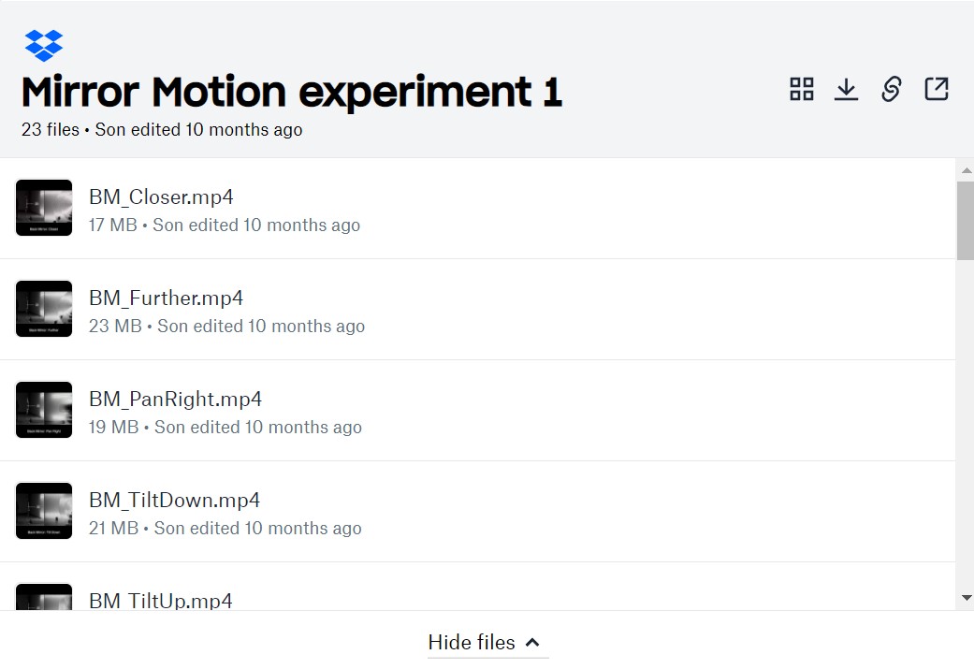The width and height of the screenshot is (974, 669).
Task: Select BM_PanRight.mp4 thumbnail
Action: 43,410
